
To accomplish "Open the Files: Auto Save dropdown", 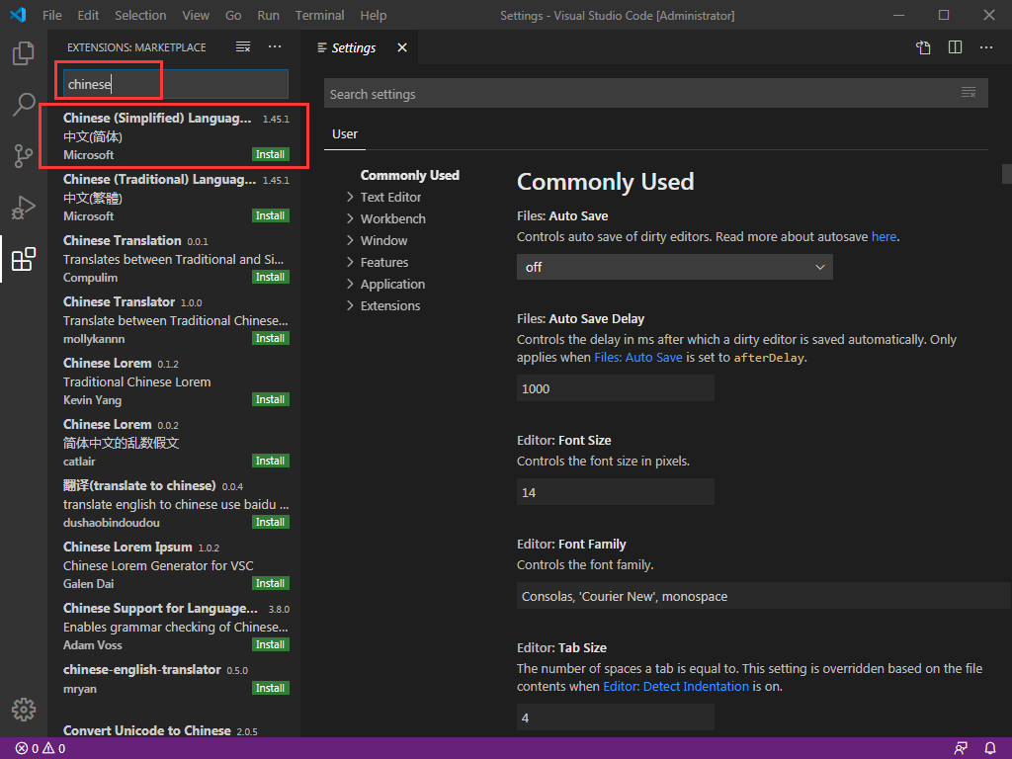I will click(x=674, y=267).
